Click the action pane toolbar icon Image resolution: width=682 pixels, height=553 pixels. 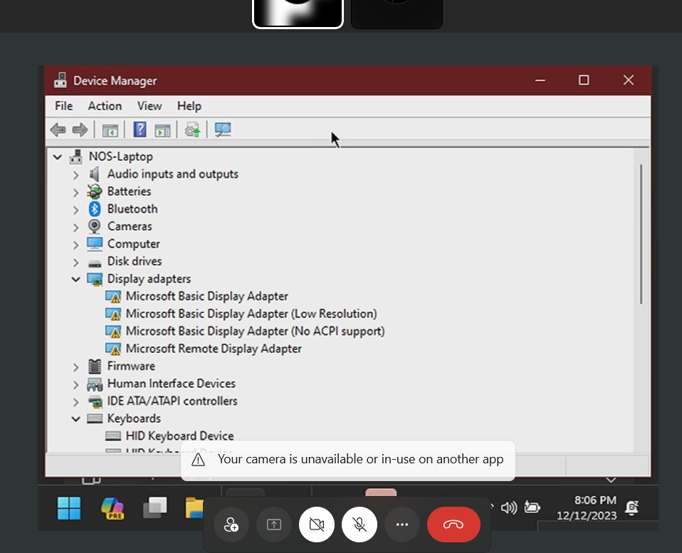[x=163, y=130]
